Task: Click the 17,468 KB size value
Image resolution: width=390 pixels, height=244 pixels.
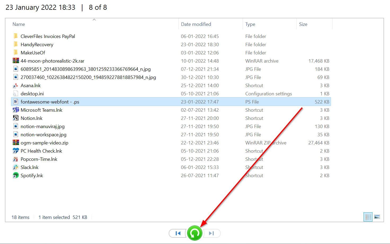Action: pyautogui.click(x=319, y=61)
